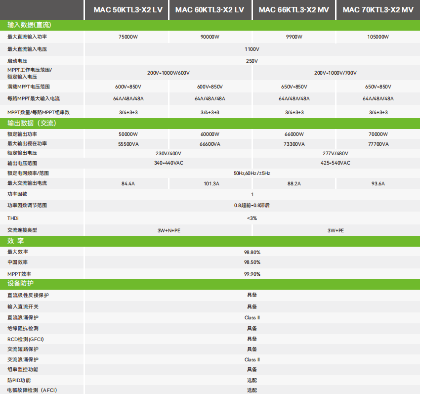Image resolution: width=421 pixels, height=394 pixels.
Task: Click the <3% THDi value
Action: pos(252,218)
